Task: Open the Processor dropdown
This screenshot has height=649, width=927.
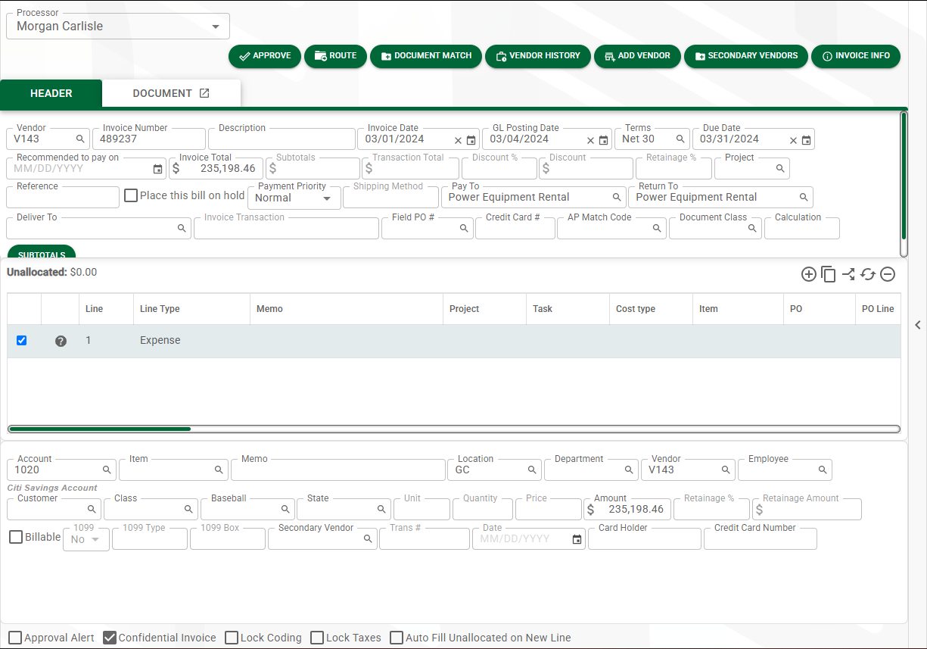Action: point(118,27)
